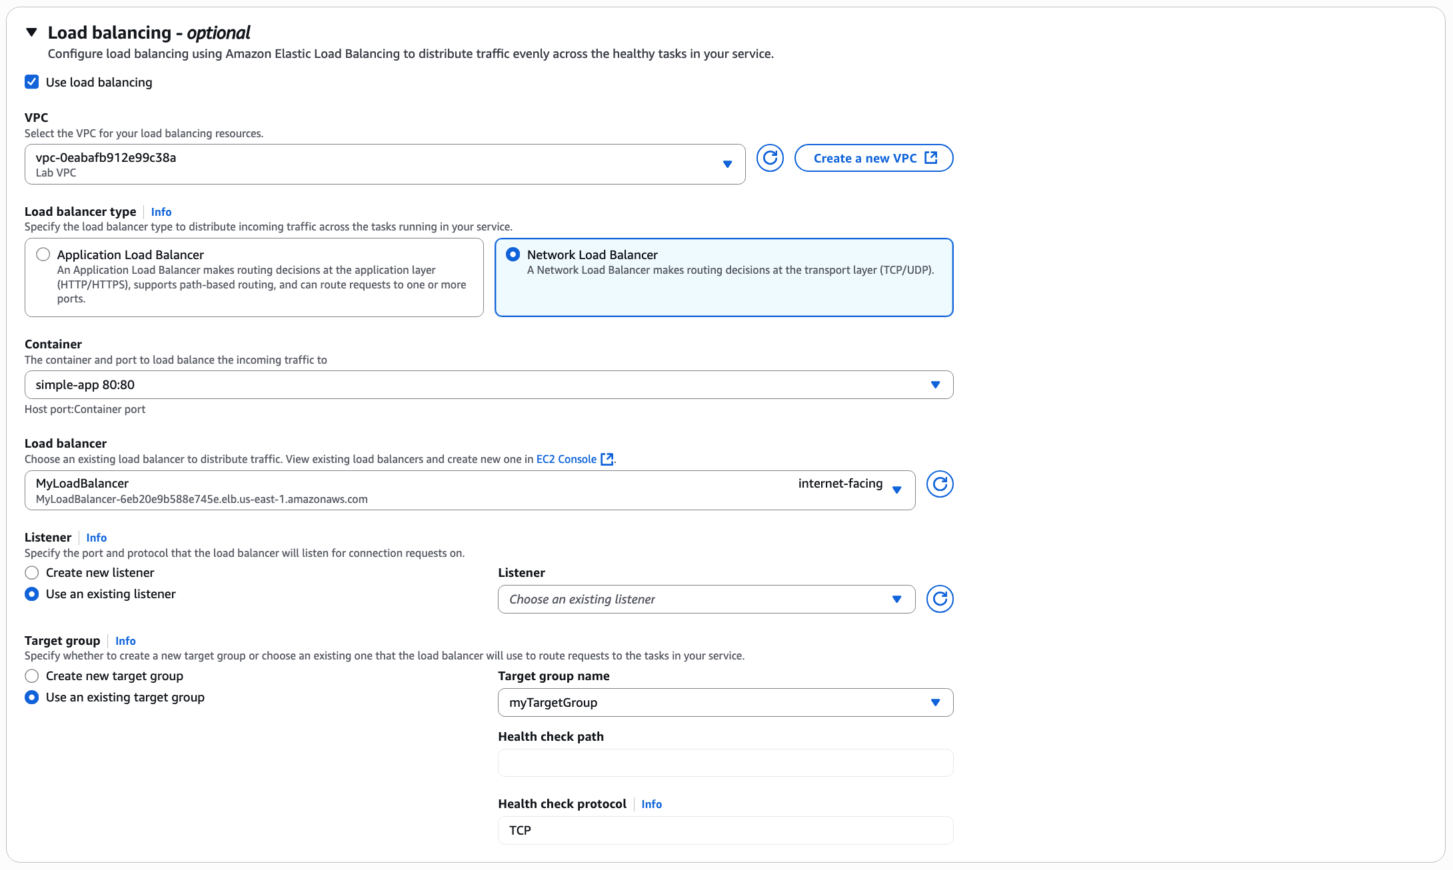
Task: Select Use an existing listener radio
Action: coord(31,594)
